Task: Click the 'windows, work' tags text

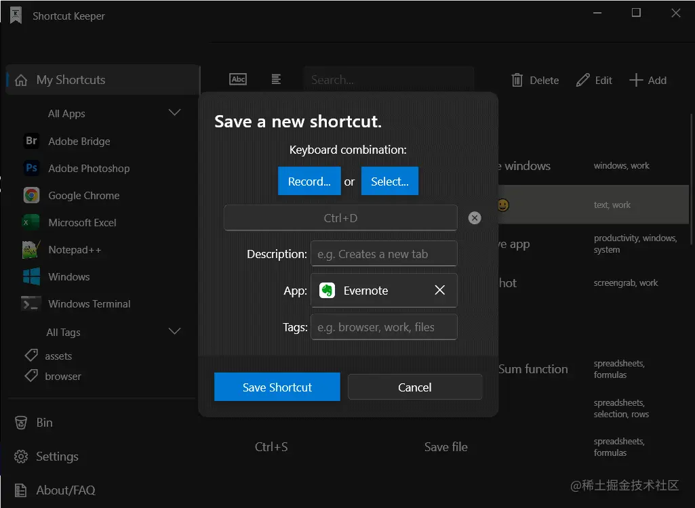Action: [x=621, y=166]
